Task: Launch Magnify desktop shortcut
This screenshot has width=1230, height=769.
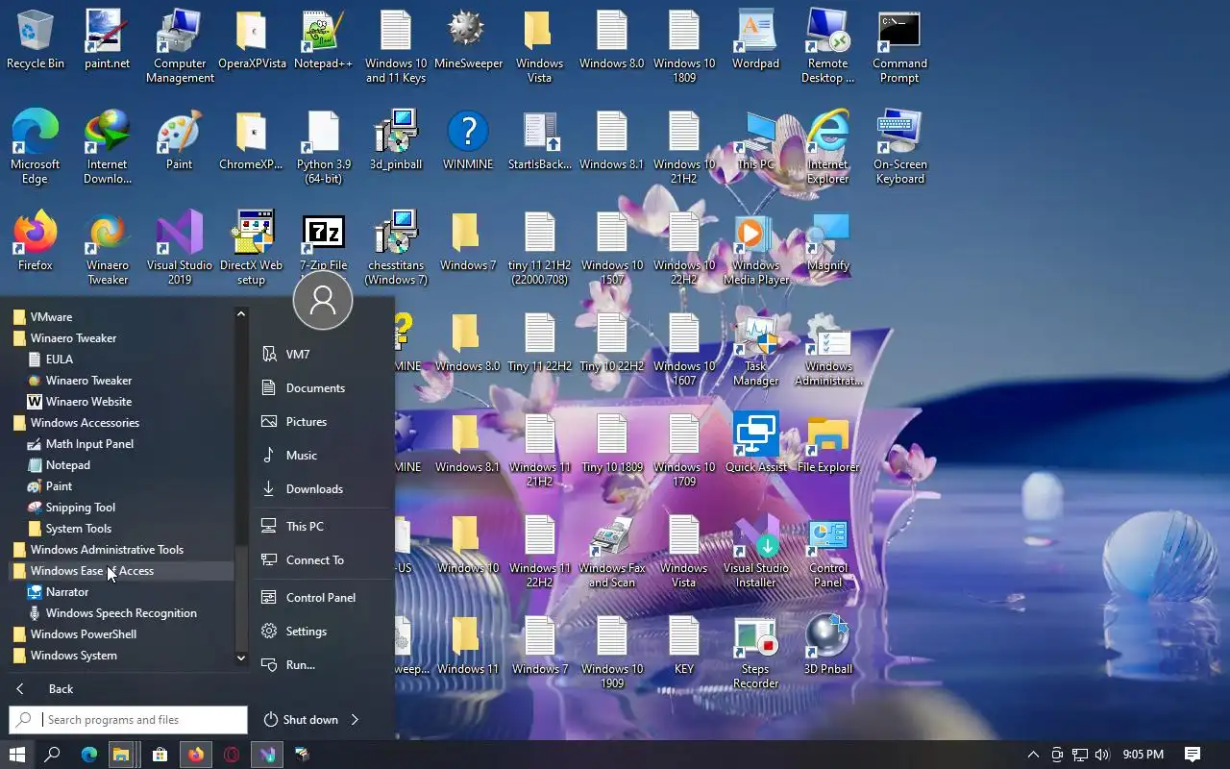Action: [x=828, y=241]
